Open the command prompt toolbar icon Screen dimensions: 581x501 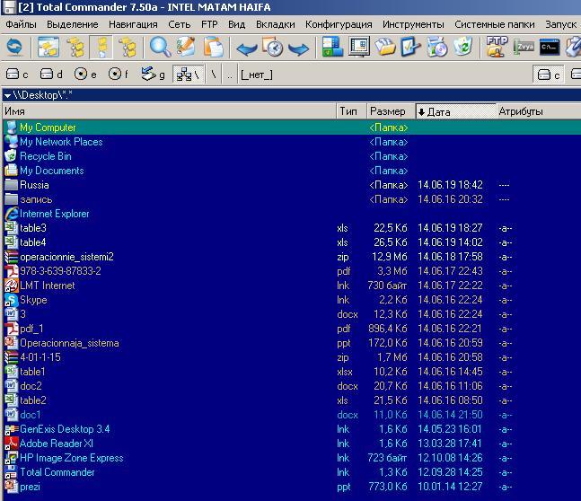coord(550,47)
